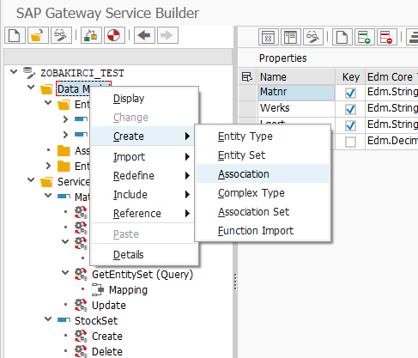The image size is (418, 358).
Task: Click the Forward arrow icon
Action: point(167,35)
